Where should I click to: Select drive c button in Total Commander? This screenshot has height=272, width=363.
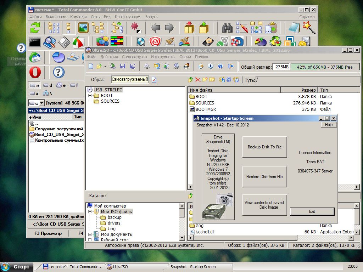(35, 85)
